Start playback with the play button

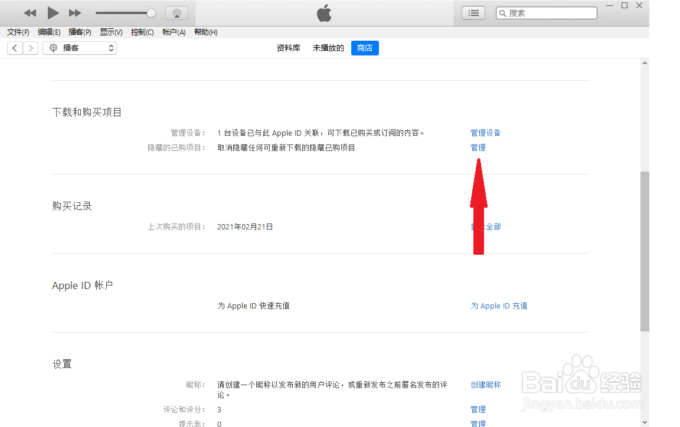click(x=53, y=13)
